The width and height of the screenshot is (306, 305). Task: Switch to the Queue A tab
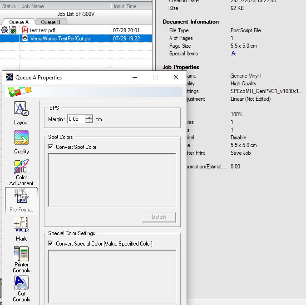(19, 22)
